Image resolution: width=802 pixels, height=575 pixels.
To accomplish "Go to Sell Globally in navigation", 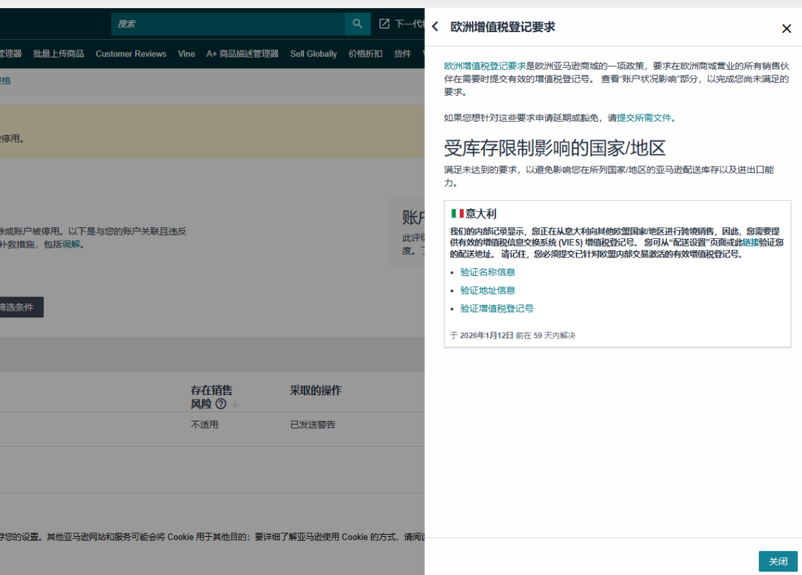I will 314,54.
